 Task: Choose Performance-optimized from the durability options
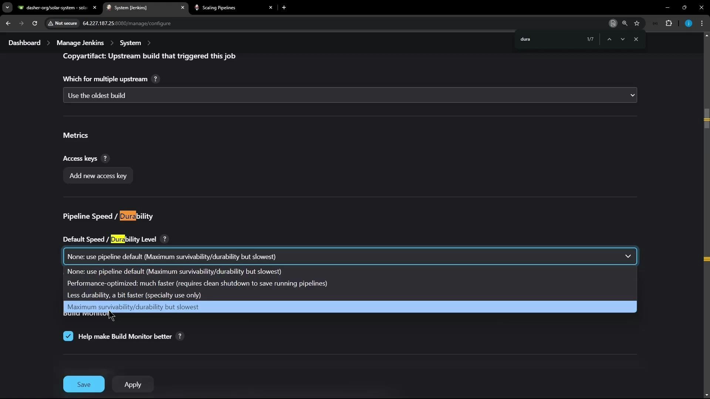(x=197, y=283)
